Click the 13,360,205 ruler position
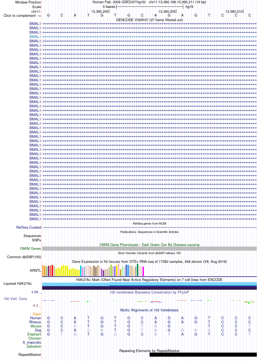The height and width of the screenshot is (361, 257). [167, 11]
